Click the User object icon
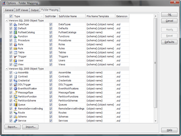181x136 pixels. pos(15,61)
